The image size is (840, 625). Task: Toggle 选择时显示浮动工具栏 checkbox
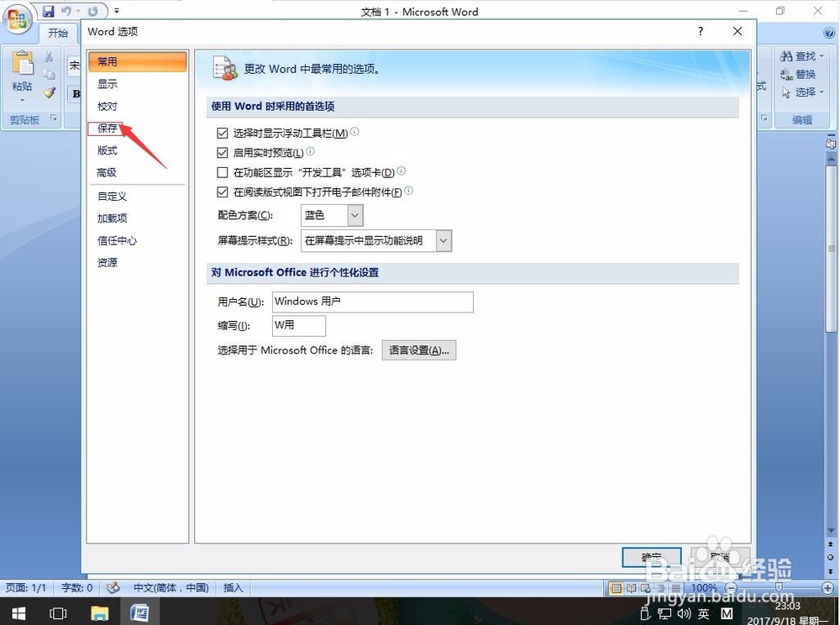223,133
